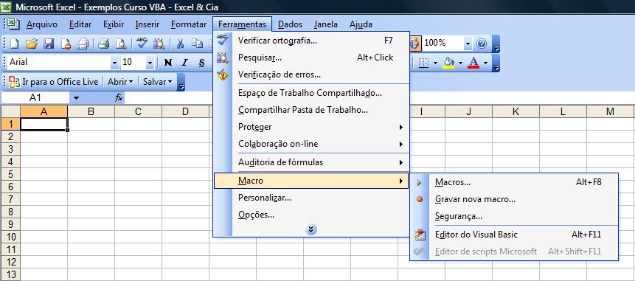The width and height of the screenshot is (635, 281).
Task: Open the font size 10 dropdown
Action: pos(150,63)
